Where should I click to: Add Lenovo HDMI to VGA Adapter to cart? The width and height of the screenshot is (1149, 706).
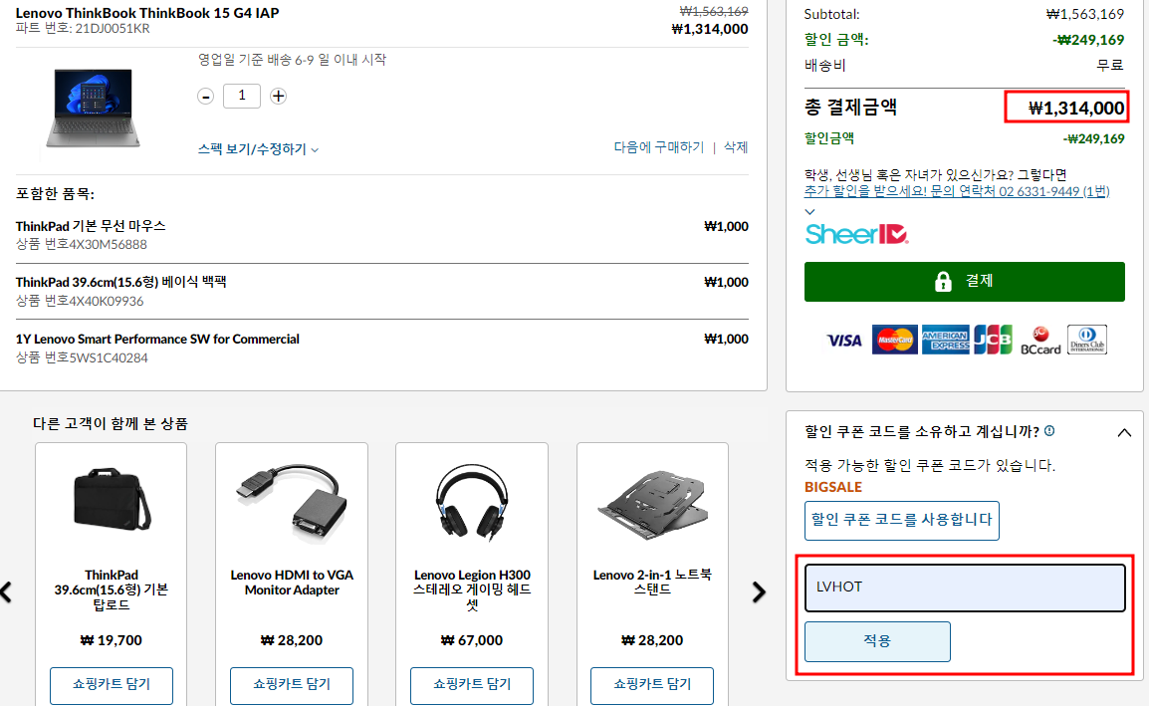pos(292,685)
